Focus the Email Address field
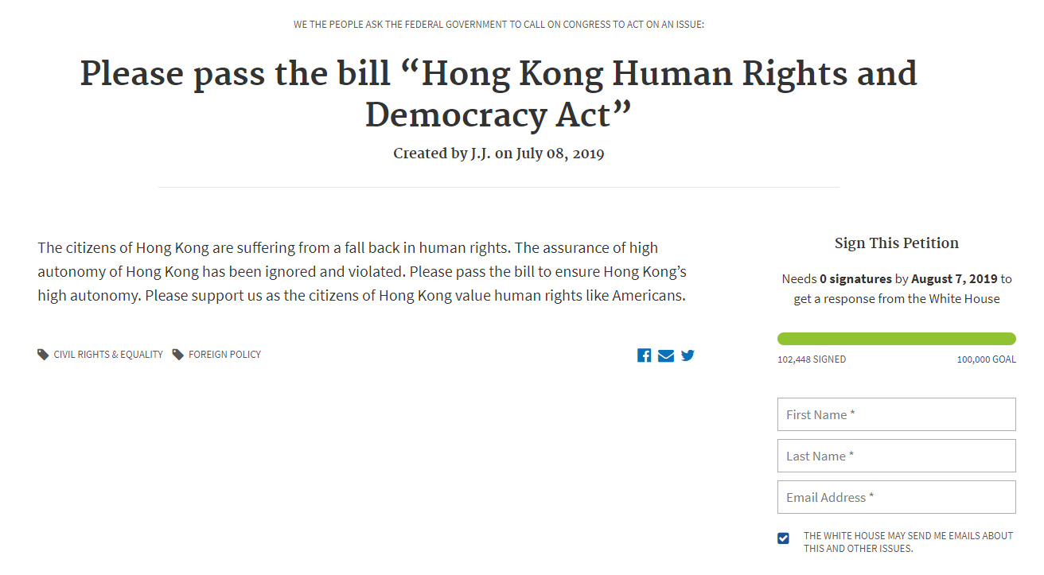Image resolution: width=1044 pixels, height=575 pixels. [896, 497]
